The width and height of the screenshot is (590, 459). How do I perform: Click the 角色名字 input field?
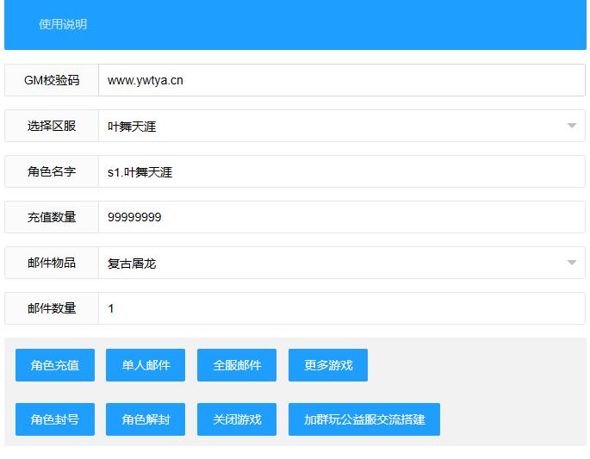[x=342, y=172]
